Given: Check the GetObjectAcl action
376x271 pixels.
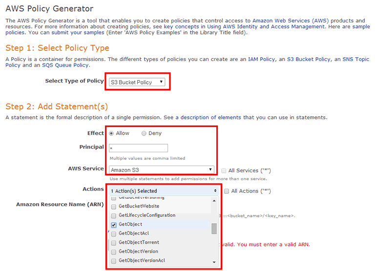Looking at the screenshot, I should pos(114,233).
